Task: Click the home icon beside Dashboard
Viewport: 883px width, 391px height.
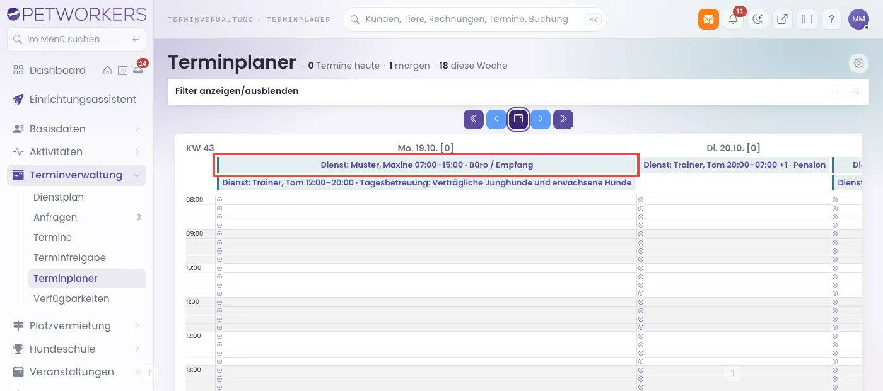Action: [108, 70]
